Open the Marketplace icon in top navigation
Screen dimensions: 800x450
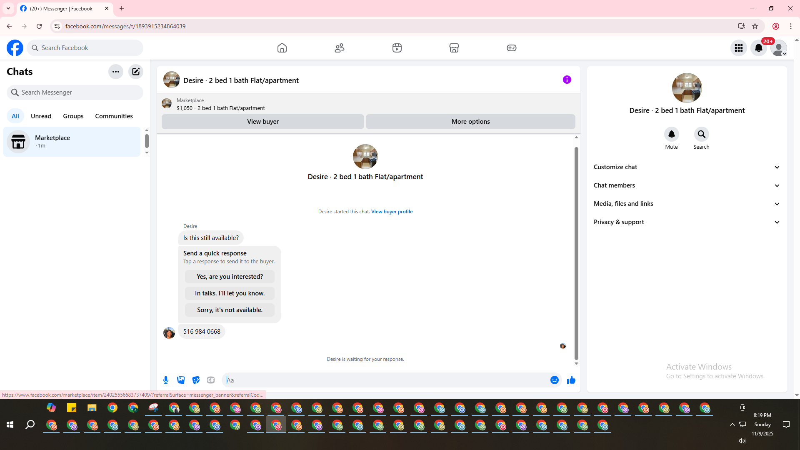(454, 48)
